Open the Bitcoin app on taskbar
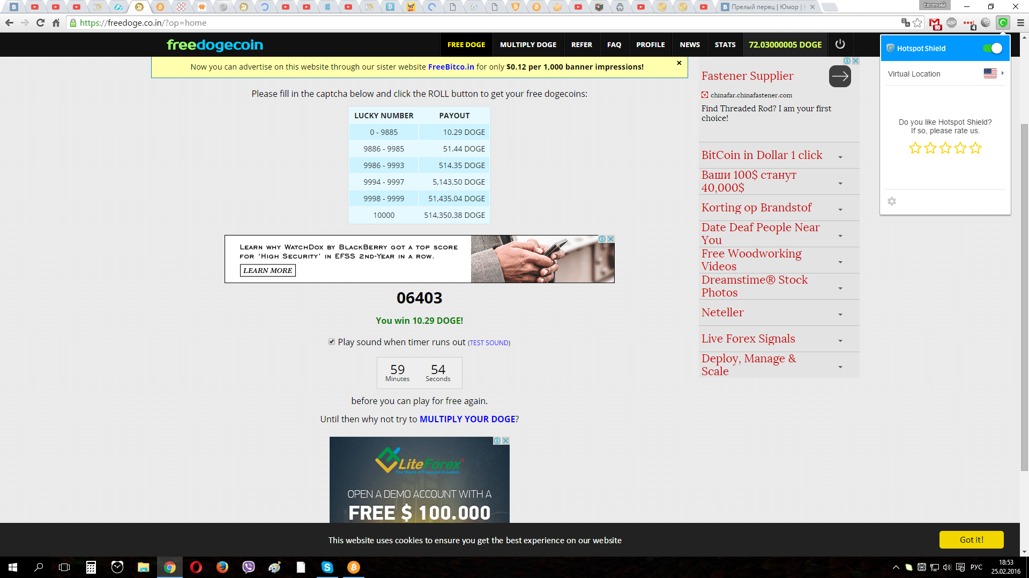The height and width of the screenshot is (578, 1029). click(353, 567)
